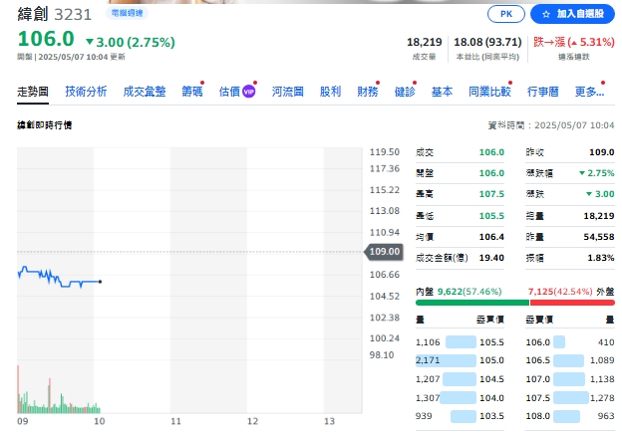Click the 最低 value 105.5
Screen dimensions: 622x434
pos(491,216)
